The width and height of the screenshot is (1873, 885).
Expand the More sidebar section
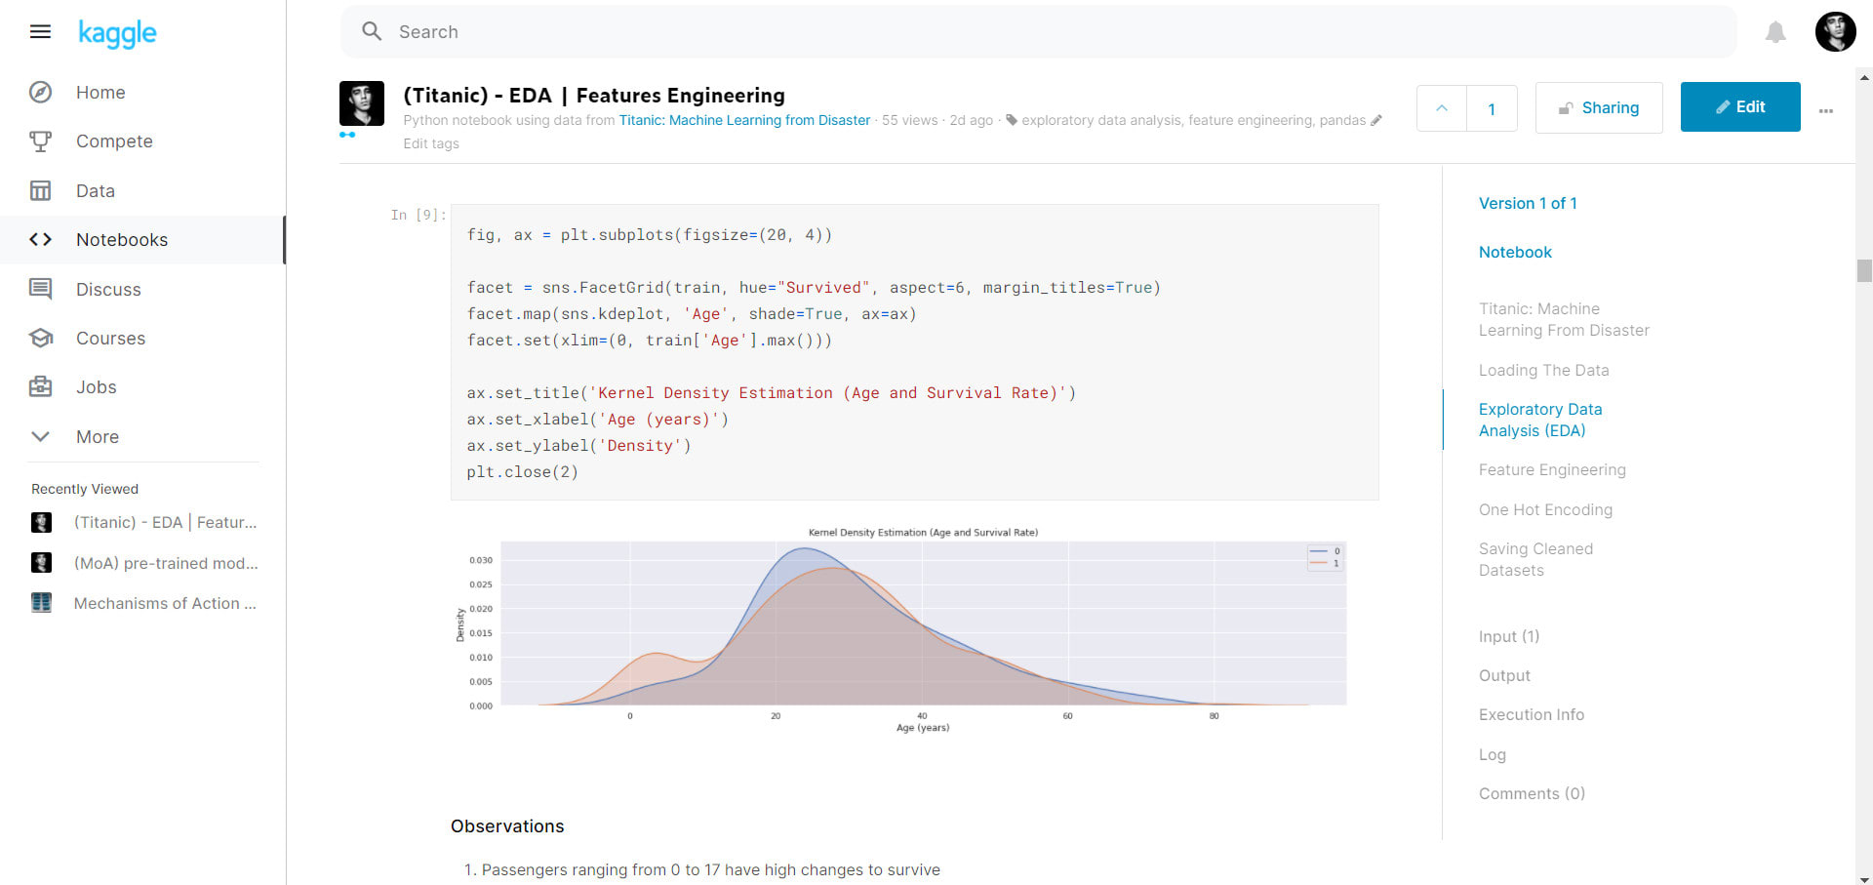click(40, 437)
